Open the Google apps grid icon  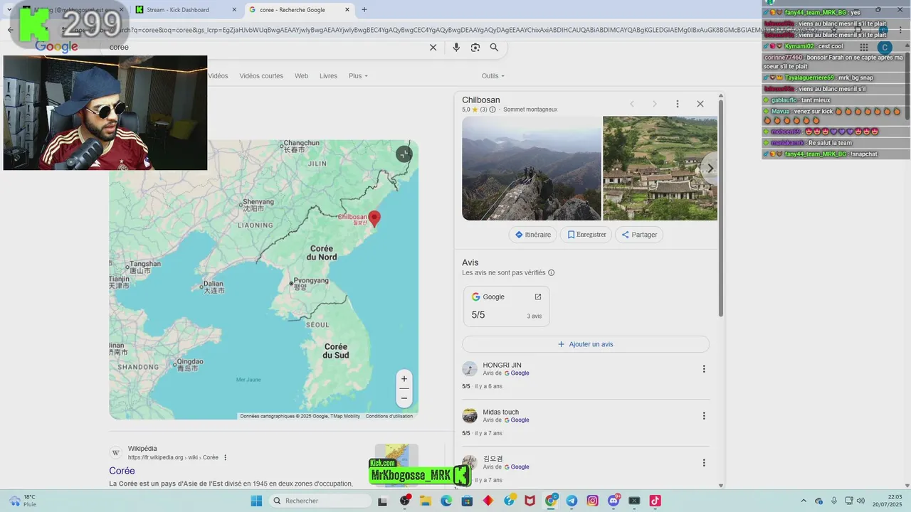(x=864, y=48)
